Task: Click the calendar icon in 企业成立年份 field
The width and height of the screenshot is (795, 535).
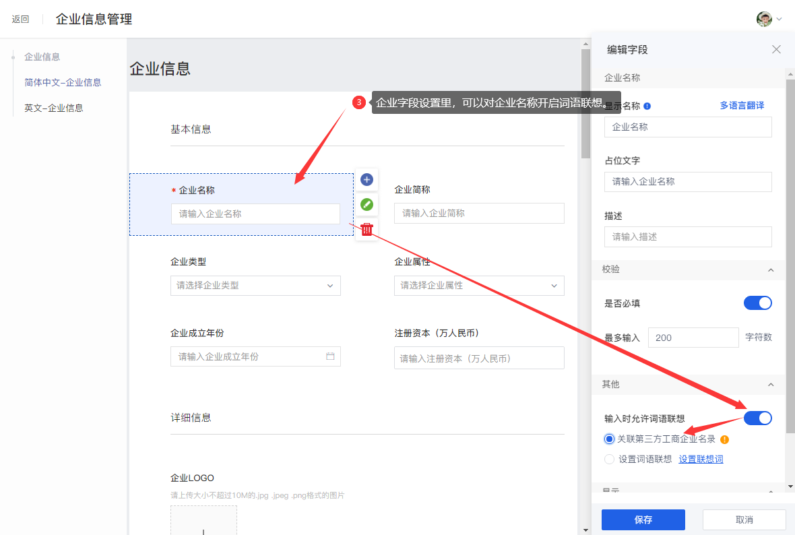Action: coord(330,356)
